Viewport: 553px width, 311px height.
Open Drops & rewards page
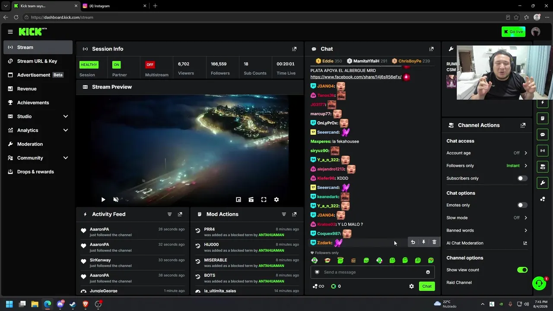click(38, 171)
